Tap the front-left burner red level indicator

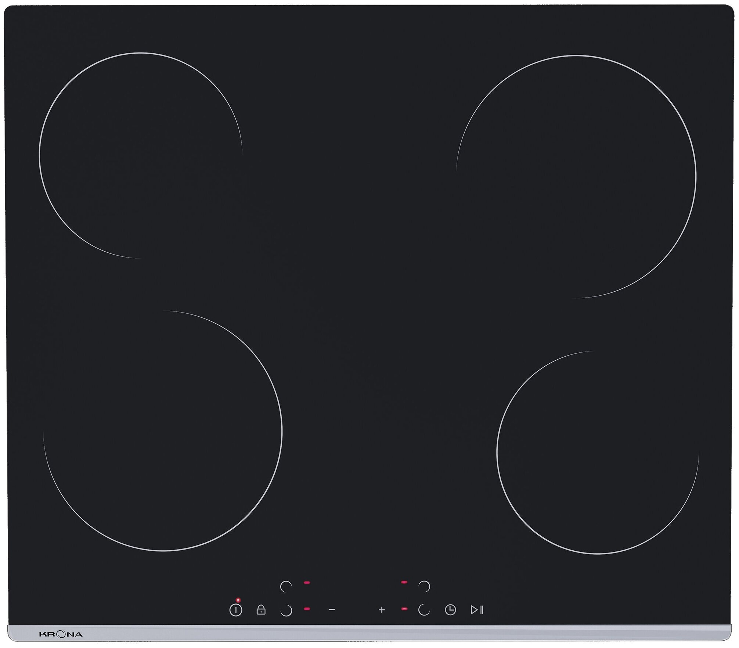coord(307,609)
